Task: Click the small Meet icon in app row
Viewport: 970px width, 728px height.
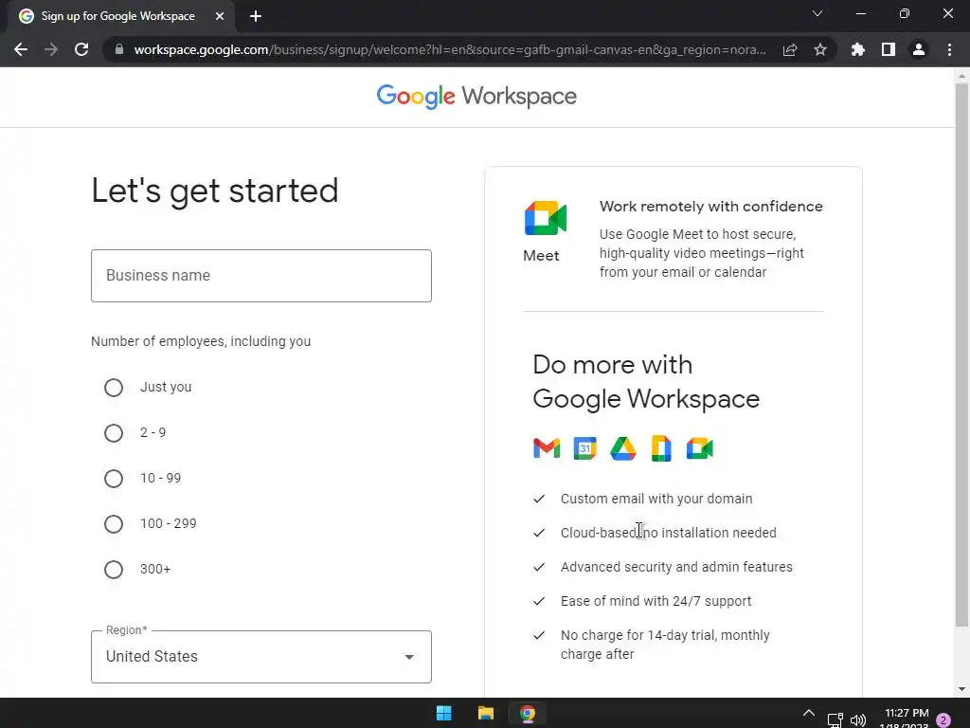Action: (700, 448)
